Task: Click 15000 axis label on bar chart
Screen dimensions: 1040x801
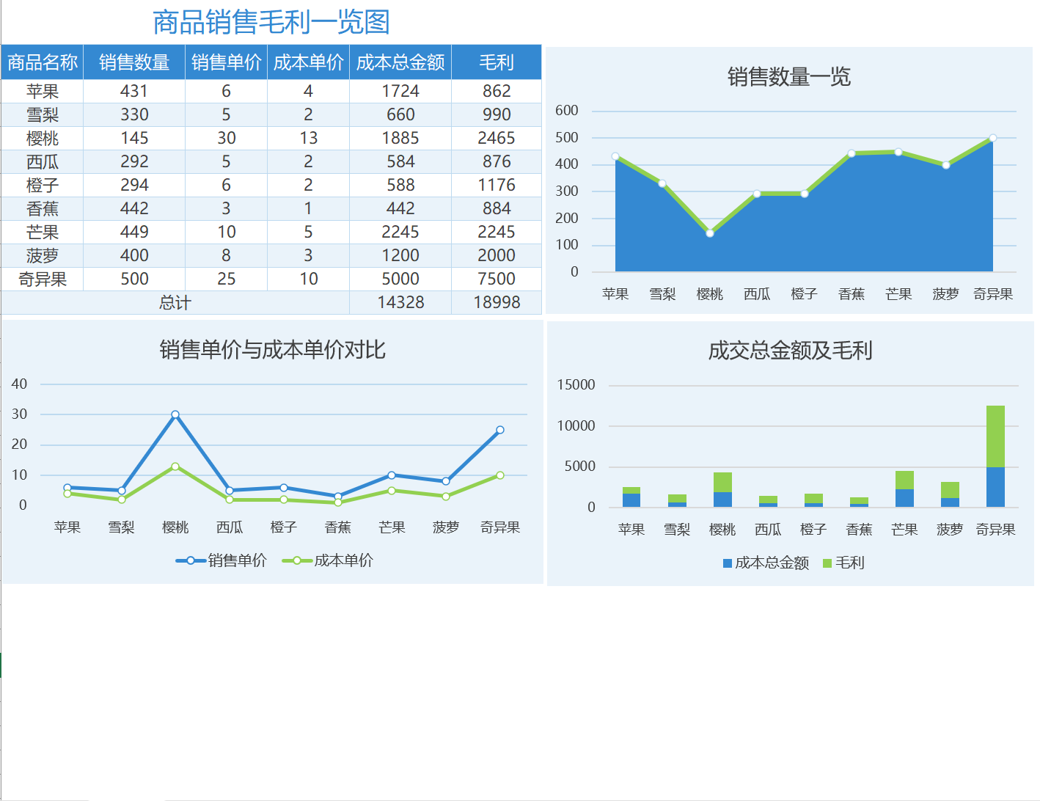Action: pyautogui.click(x=576, y=385)
